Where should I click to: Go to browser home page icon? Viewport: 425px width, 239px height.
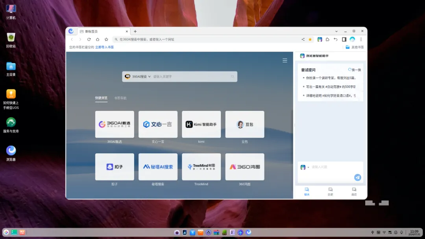pyautogui.click(x=98, y=39)
